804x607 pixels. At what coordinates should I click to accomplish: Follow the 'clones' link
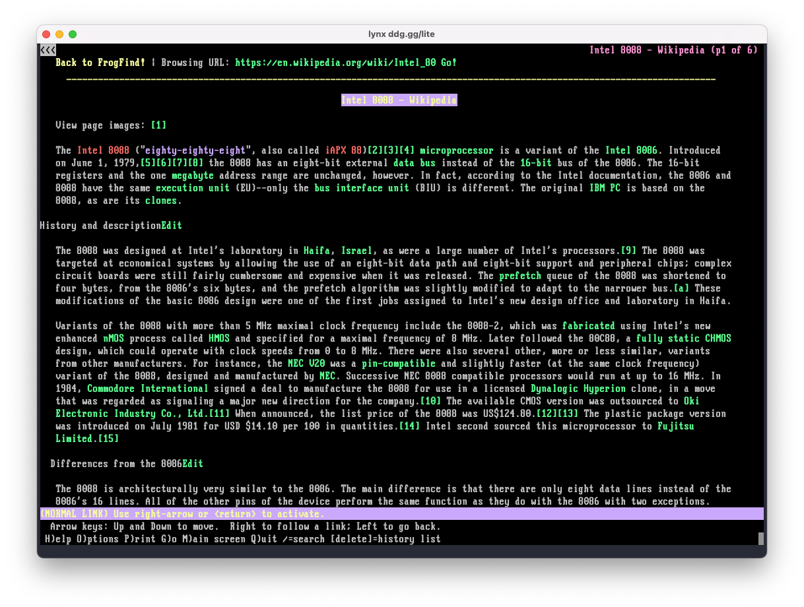[161, 201]
